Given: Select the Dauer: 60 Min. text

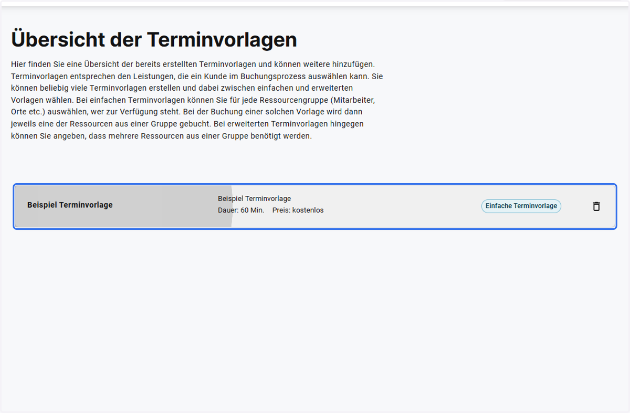Looking at the screenshot, I should pyautogui.click(x=241, y=210).
